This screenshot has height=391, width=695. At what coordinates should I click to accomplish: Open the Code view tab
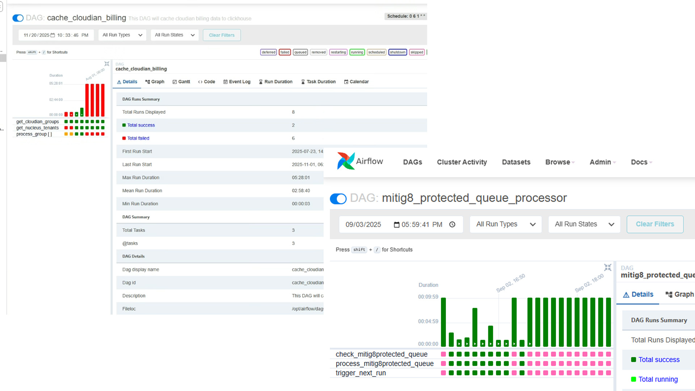206,82
